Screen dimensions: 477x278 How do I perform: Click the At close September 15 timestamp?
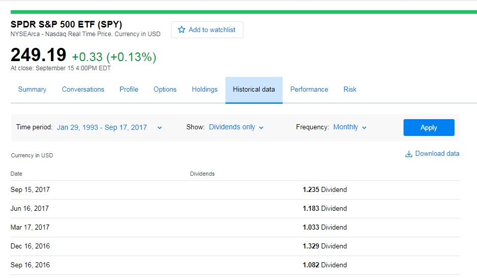pyautogui.click(x=61, y=68)
